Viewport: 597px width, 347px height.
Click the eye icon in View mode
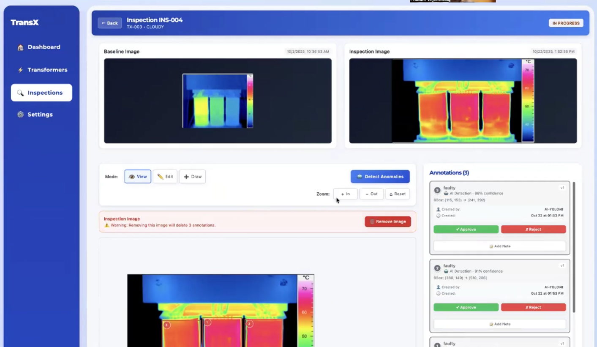131,177
